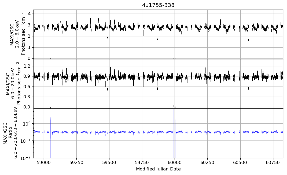
Task: Click the x-axis tick label 59750
Action: click(142, 162)
